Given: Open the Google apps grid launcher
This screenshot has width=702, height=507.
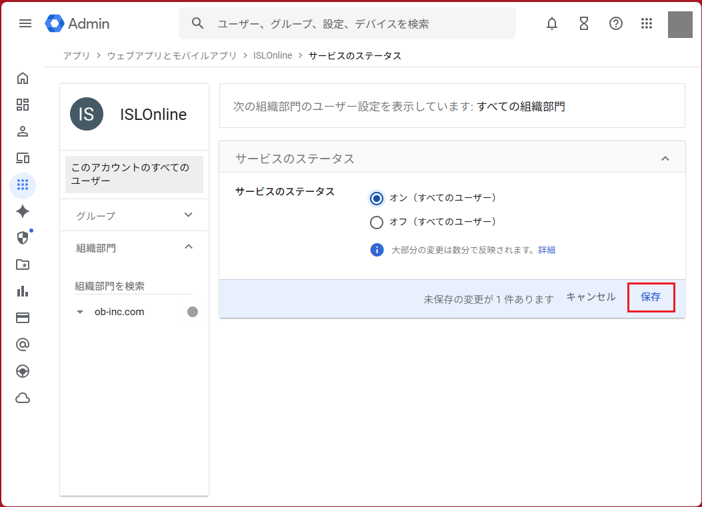Looking at the screenshot, I should 647,23.
